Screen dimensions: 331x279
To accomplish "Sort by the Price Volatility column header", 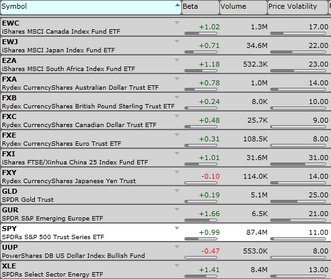I will click(297, 7).
